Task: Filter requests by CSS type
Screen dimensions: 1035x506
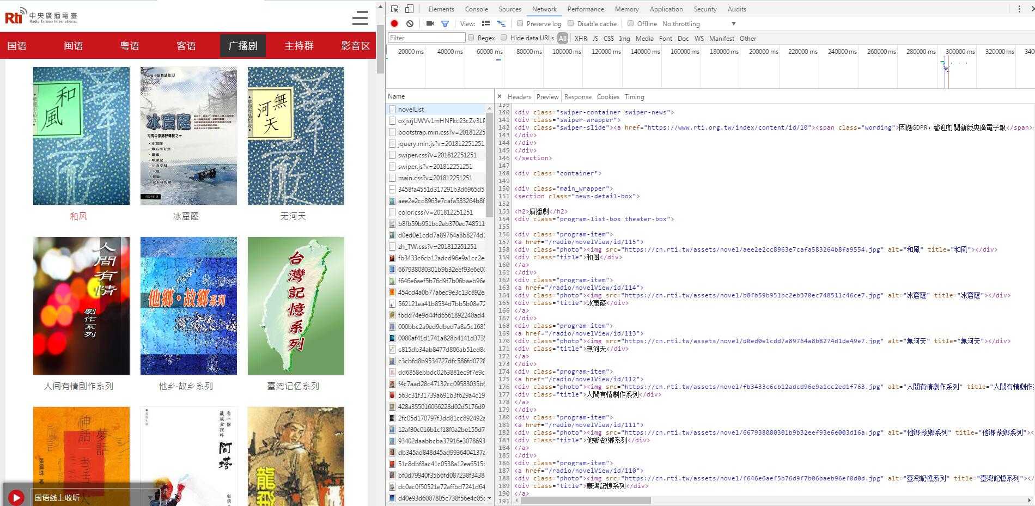Action: 608,38
